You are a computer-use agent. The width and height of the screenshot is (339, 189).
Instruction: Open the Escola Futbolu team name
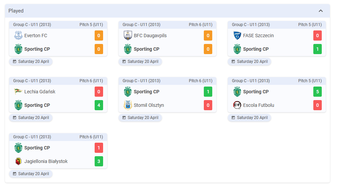click(x=259, y=105)
